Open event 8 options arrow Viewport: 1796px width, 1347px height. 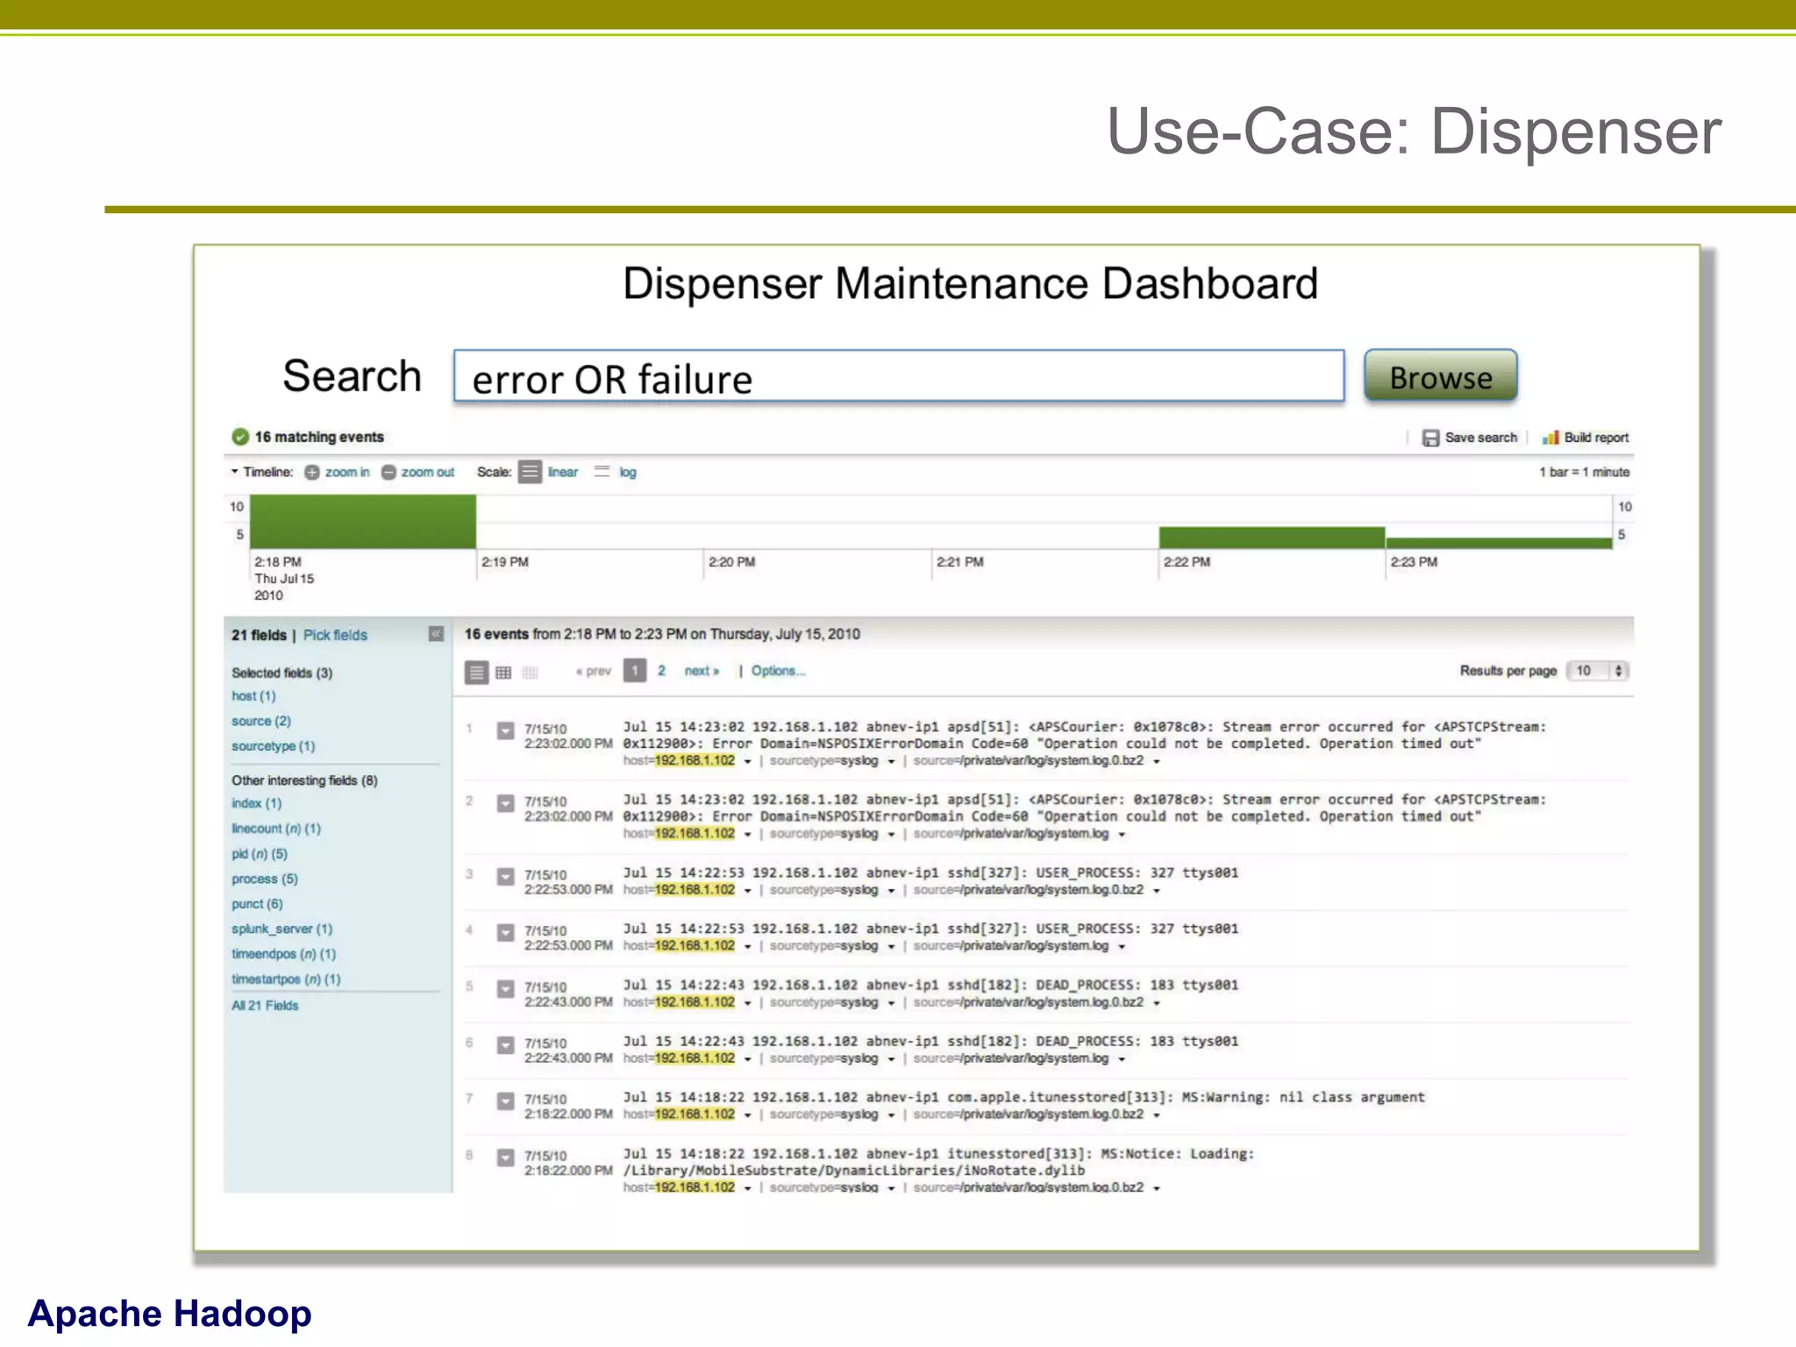click(505, 1158)
